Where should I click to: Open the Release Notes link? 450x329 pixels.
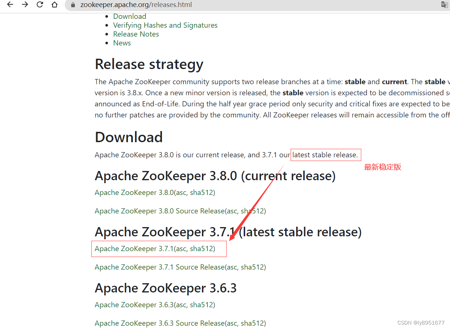136,34
